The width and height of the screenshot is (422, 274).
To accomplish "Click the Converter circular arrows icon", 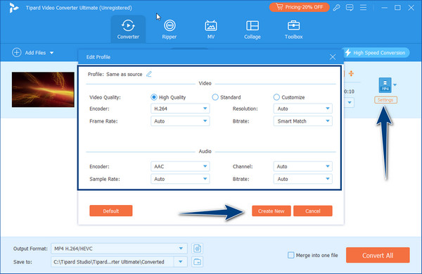I will (128, 25).
